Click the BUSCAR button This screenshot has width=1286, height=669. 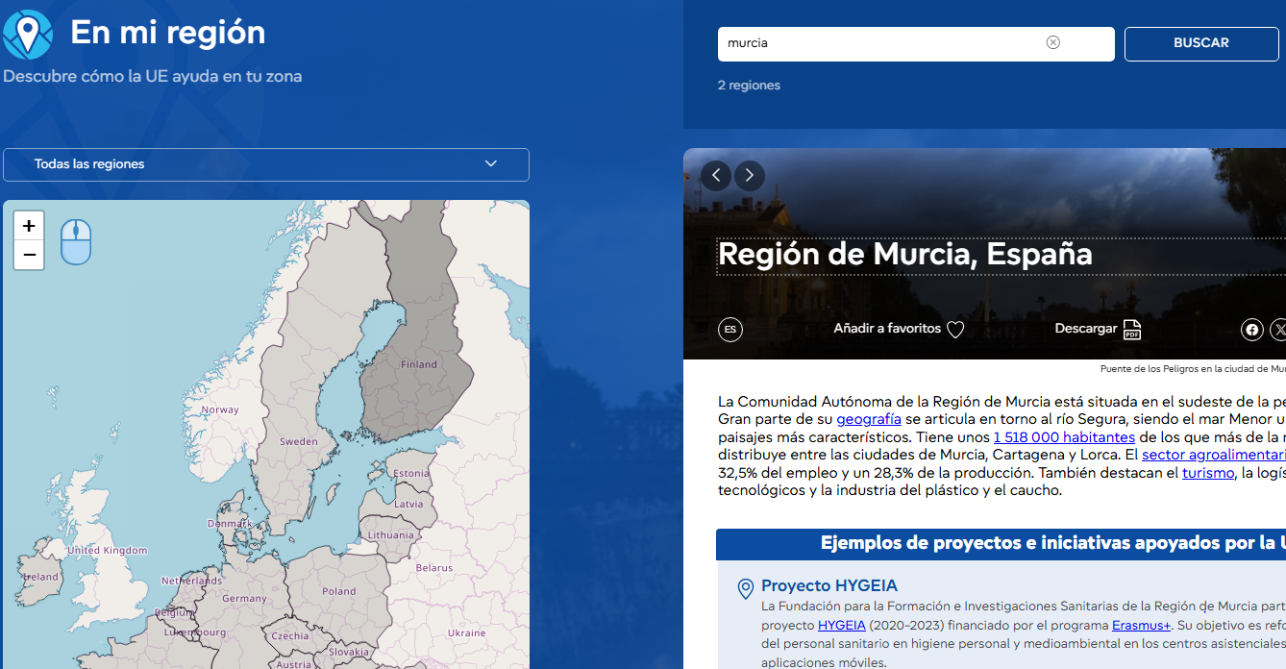tap(1200, 43)
